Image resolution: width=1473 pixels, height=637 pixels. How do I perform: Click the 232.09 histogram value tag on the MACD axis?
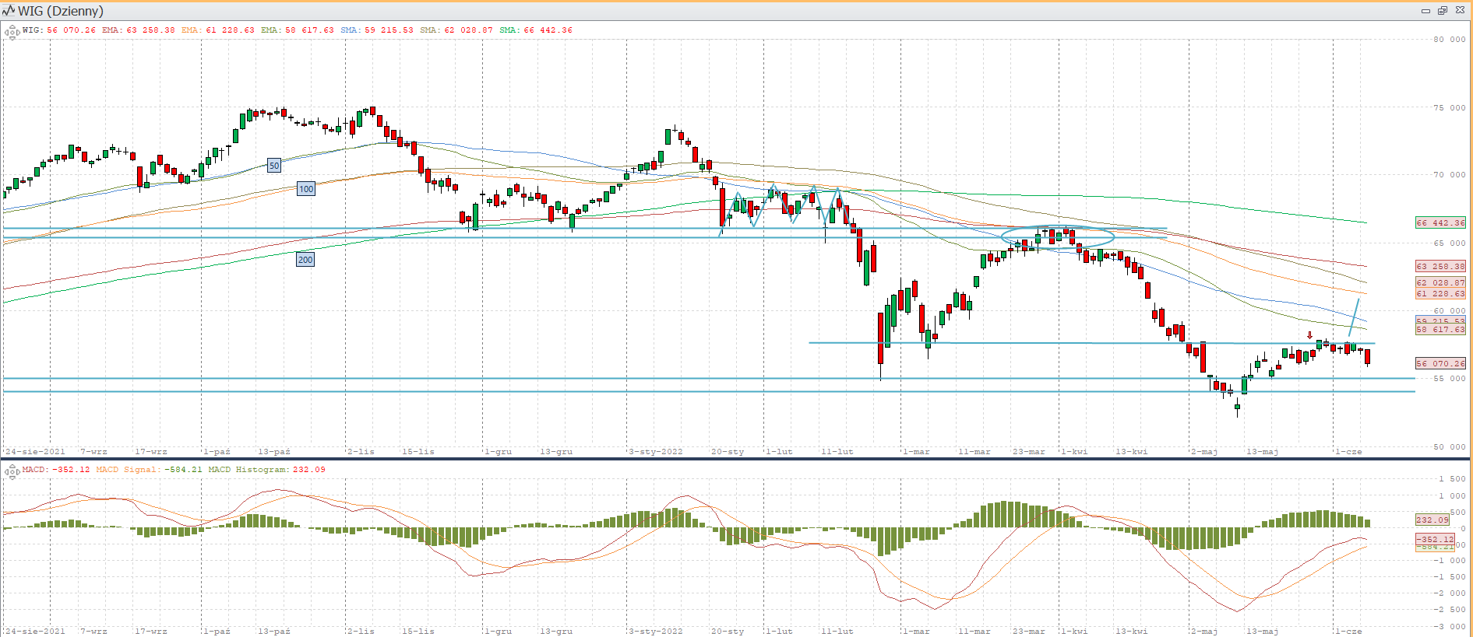coord(1432,520)
